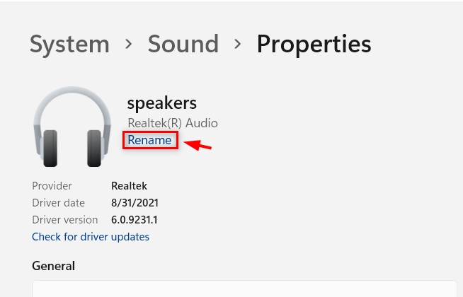The image size is (463, 297).
Task: Click the white card below General
Action: tap(244, 289)
